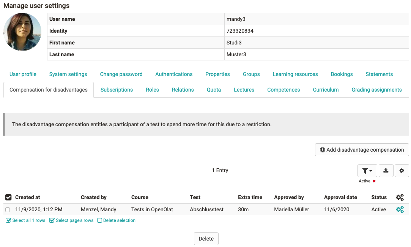Remove the Active filter red x
Screen dimensions: 411x247
pos(374,181)
